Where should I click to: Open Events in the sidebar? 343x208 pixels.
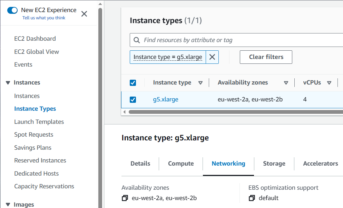[23, 65]
